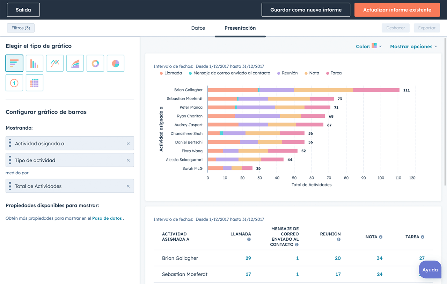Viewport: 447px width, 284px height.
Task: Click 'Guardar como nuevo informe' button
Action: coord(306,10)
